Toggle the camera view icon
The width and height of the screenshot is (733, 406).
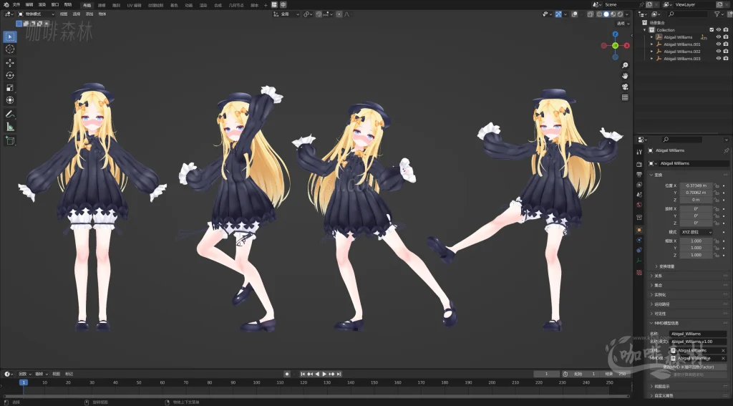(x=625, y=87)
